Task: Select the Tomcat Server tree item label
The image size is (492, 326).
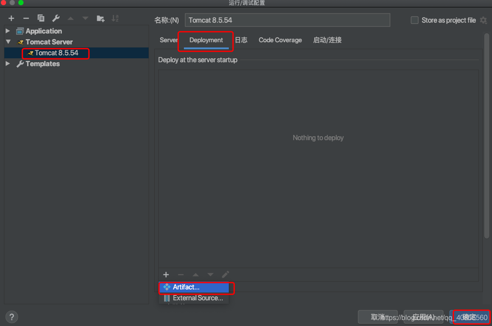Action: pyautogui.click(x=49, y=42)
